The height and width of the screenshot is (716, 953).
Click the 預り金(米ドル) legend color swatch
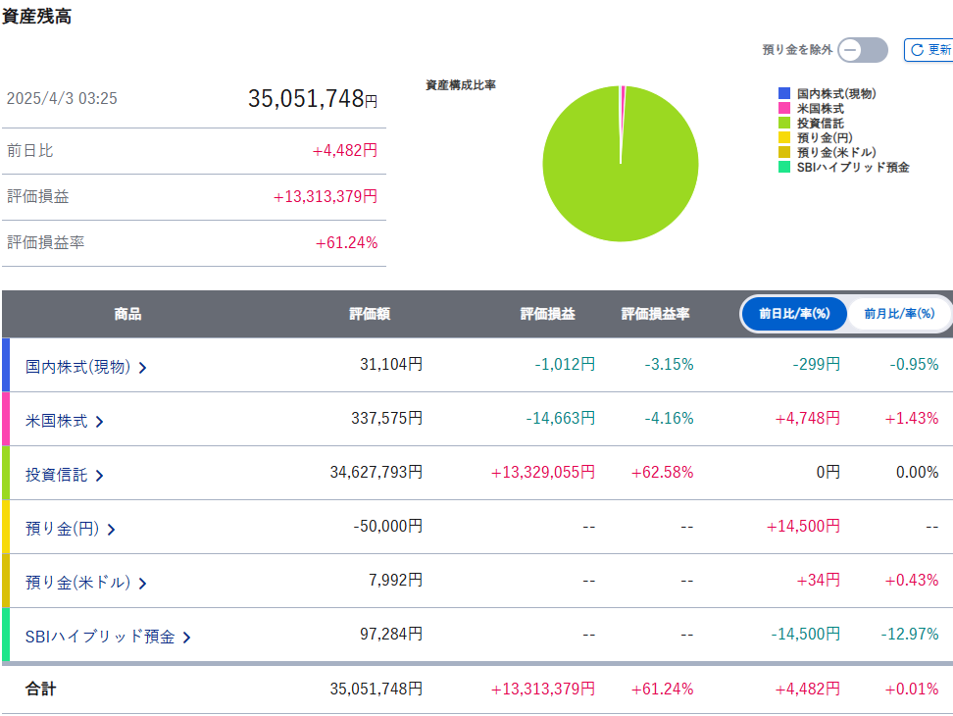coord(784,153)
